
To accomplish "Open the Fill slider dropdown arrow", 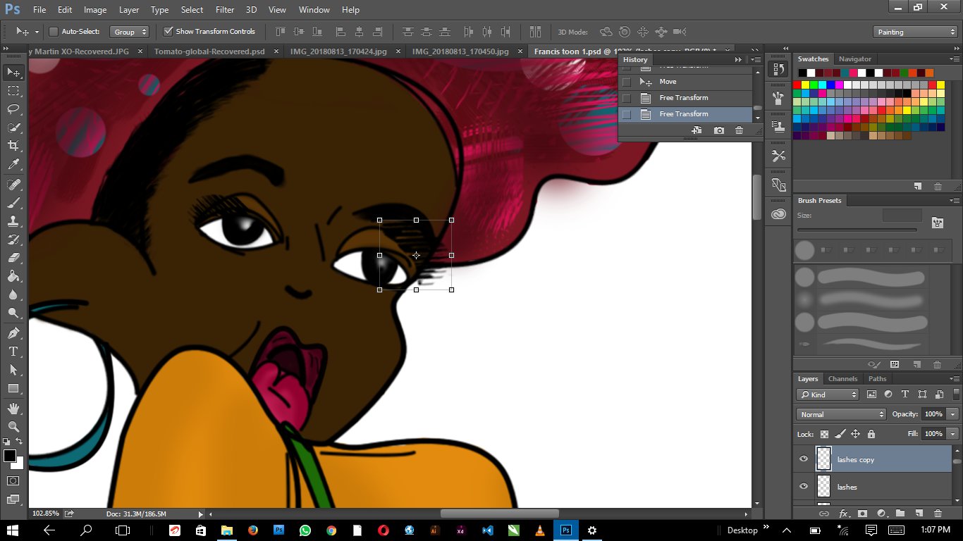I will (952, 434).
